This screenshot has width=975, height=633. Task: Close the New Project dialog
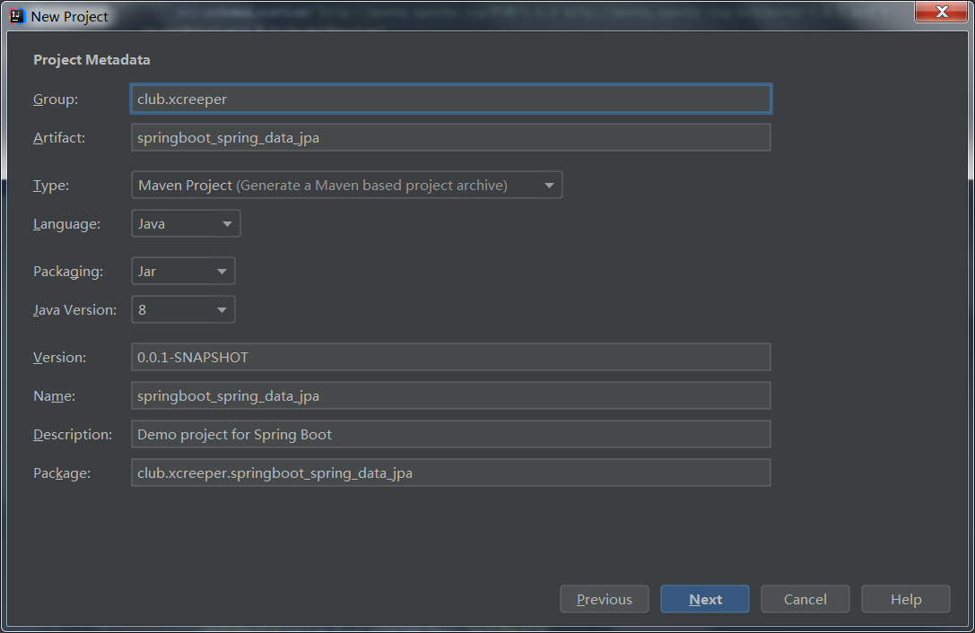941,12
